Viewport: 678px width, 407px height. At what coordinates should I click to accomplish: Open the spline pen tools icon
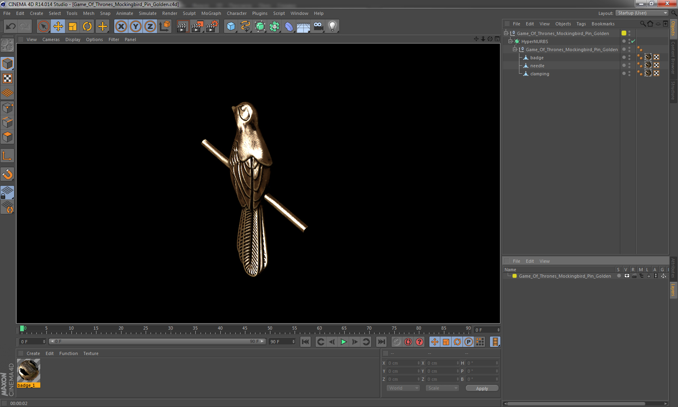click(245, 27)
